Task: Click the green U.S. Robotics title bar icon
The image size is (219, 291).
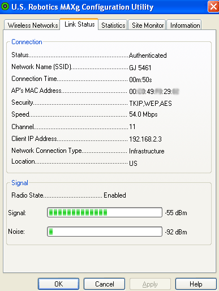Action: coord(5,7)
